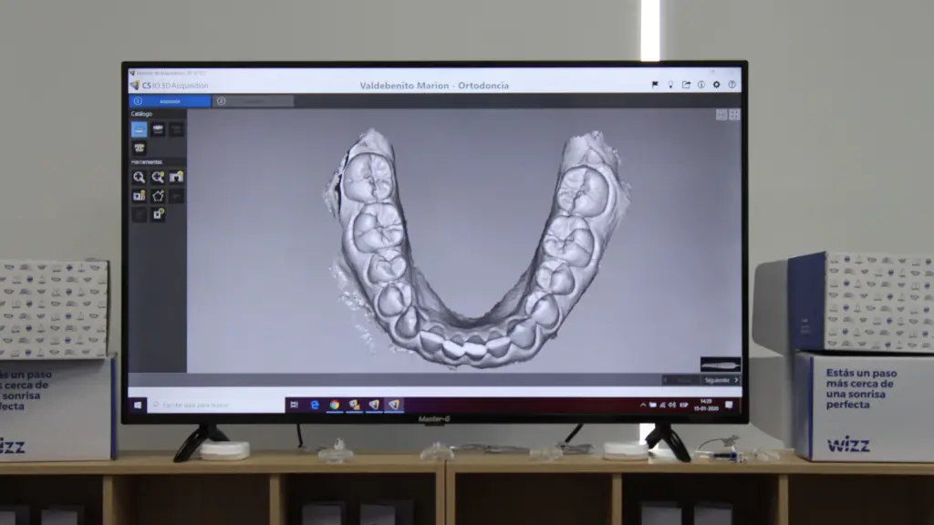Click the flag icon in header

(x=655, y=85)
